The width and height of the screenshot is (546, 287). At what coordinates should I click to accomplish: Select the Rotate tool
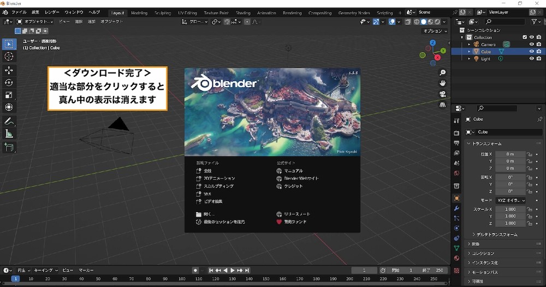9,83
